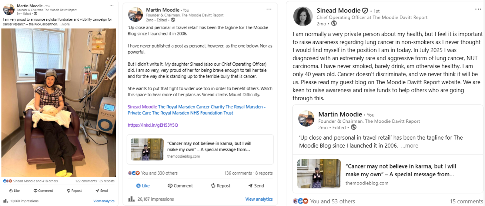Expand '...more' on the left post text
The image size is (485, 206).
65,24
